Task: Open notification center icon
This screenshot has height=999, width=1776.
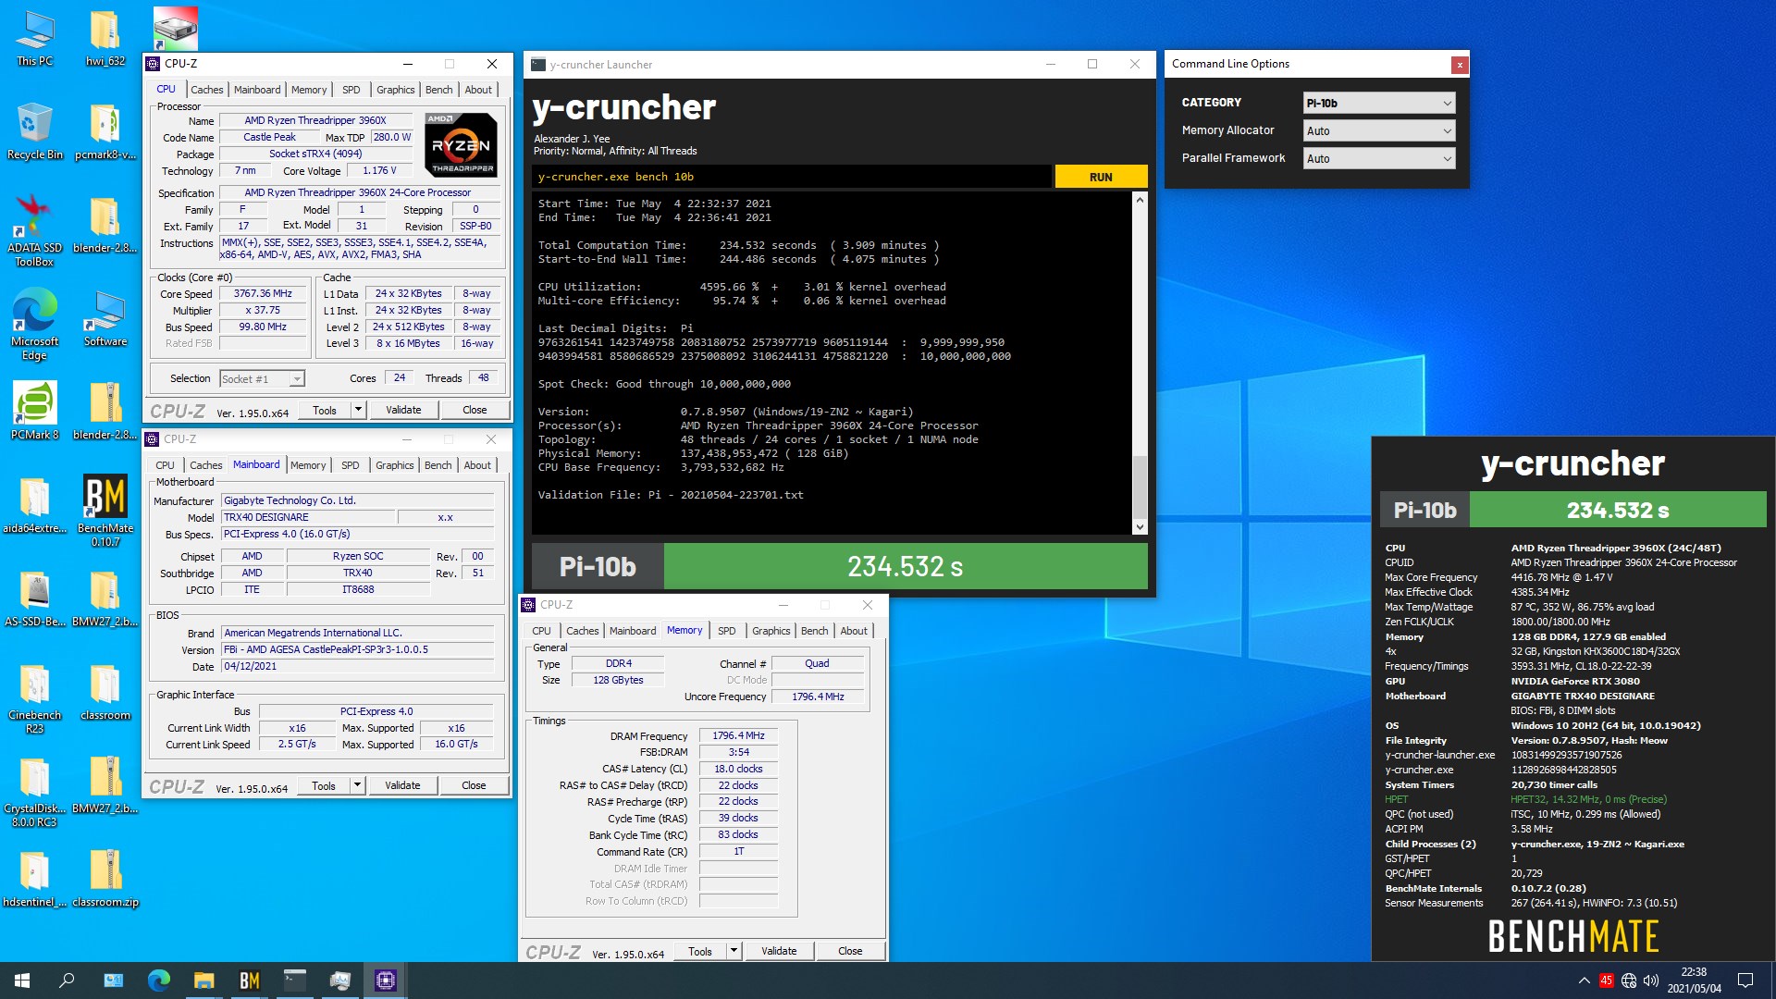Action: [x=1745, y=980]
